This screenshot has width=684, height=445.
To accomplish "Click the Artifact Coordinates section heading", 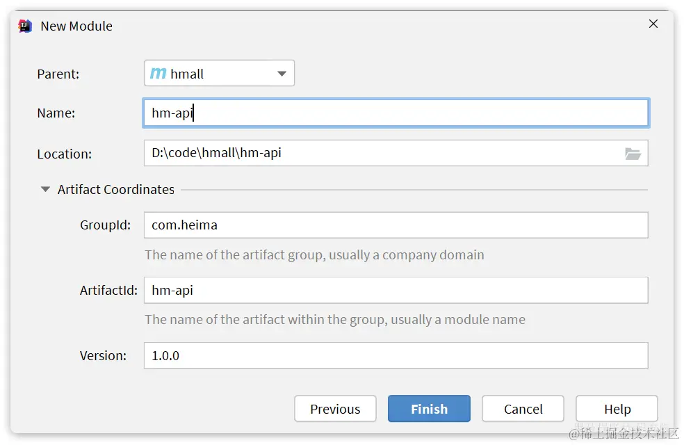I will pyautogui.click(x=116, y=189).
